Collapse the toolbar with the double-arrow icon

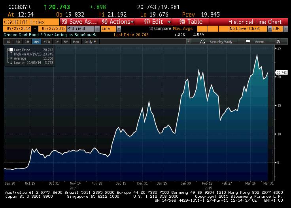tap(189, 41)
